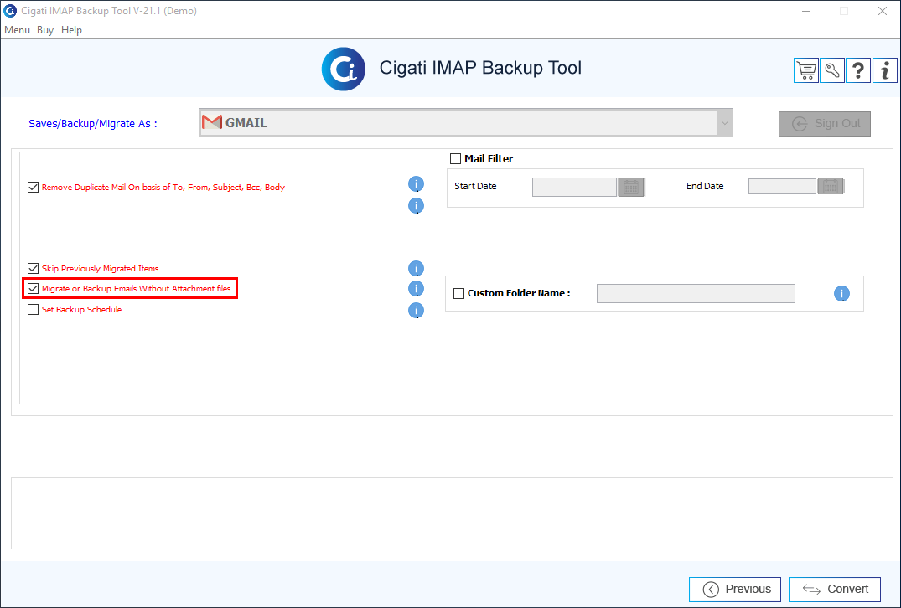Click info icon beside Custom Folder Name field
The width and height of the screenshot is (901, 608).
point(841,293)
